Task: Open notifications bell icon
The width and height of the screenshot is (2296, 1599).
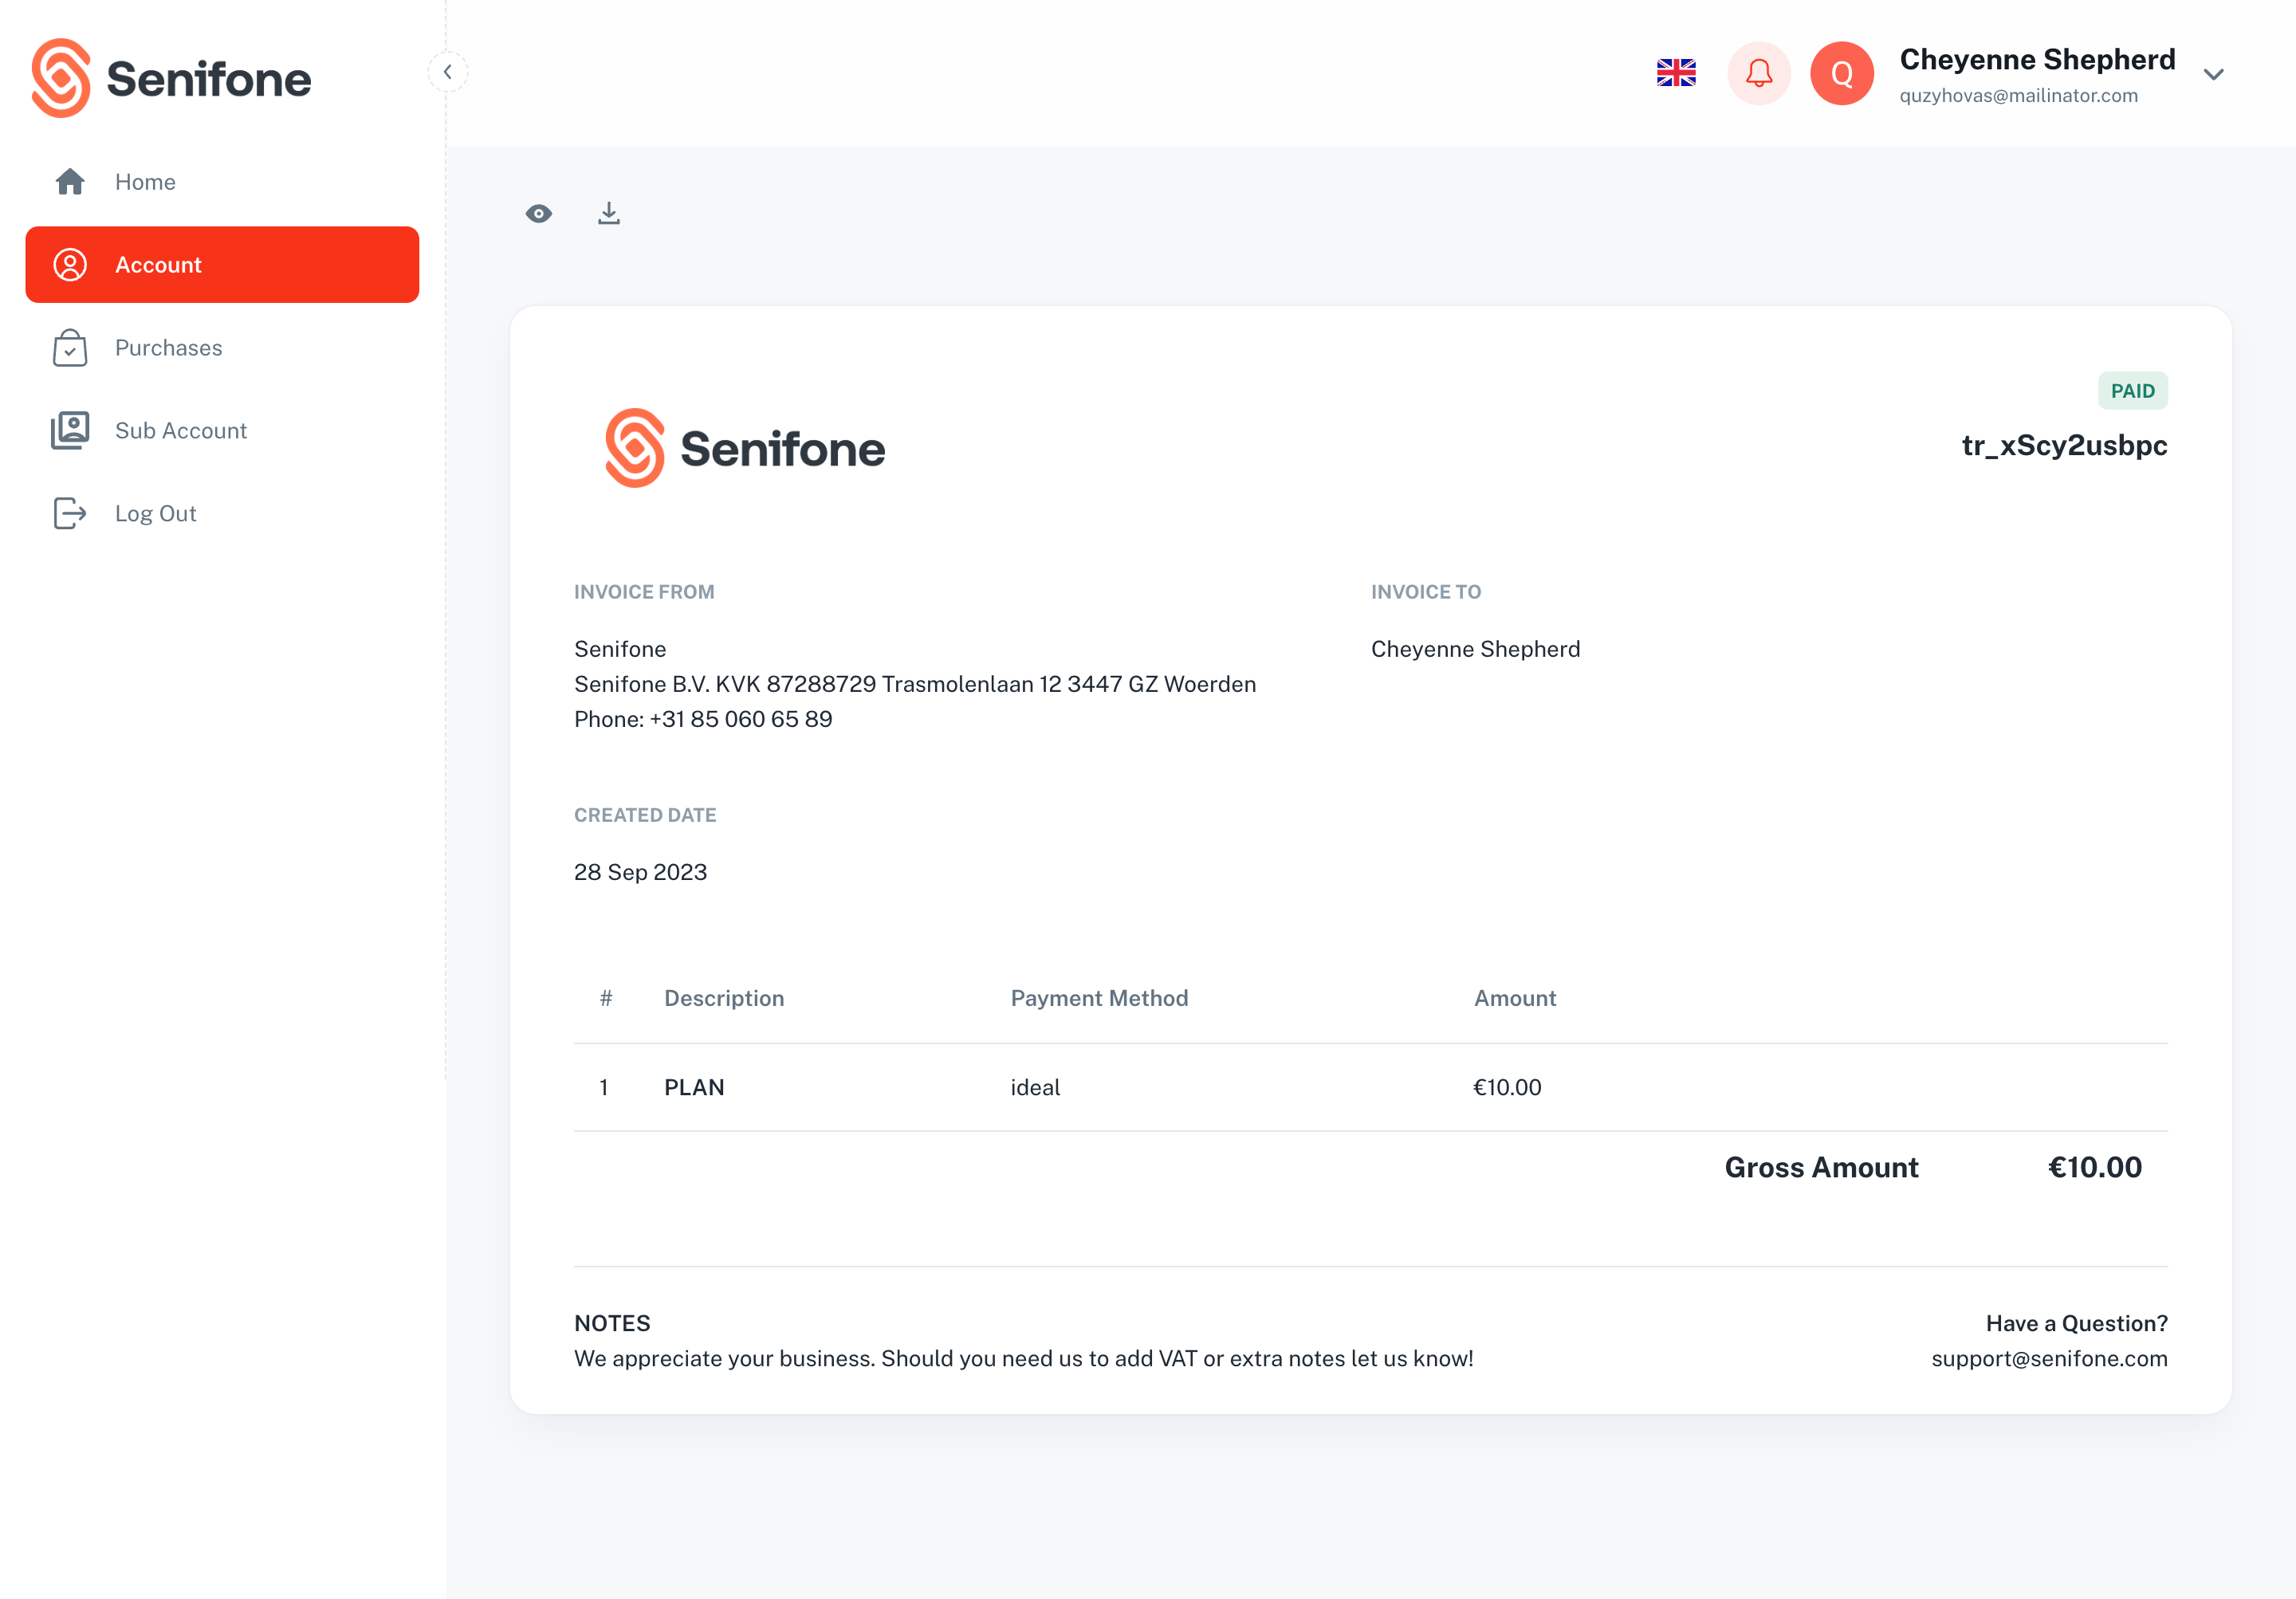Action: click(1759, 73)
